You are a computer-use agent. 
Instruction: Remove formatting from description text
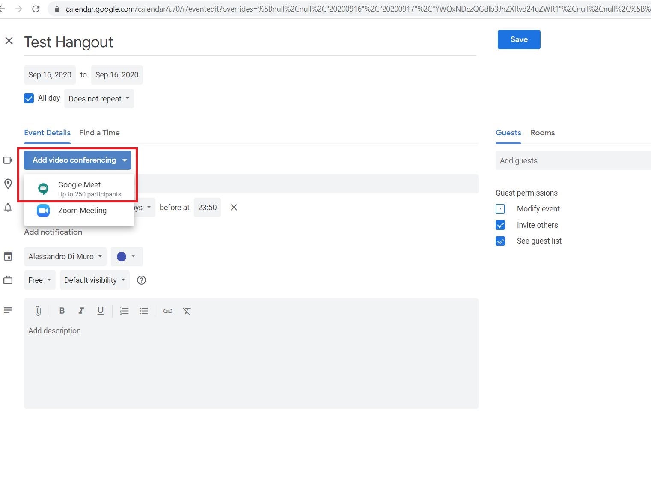[187, 311]
